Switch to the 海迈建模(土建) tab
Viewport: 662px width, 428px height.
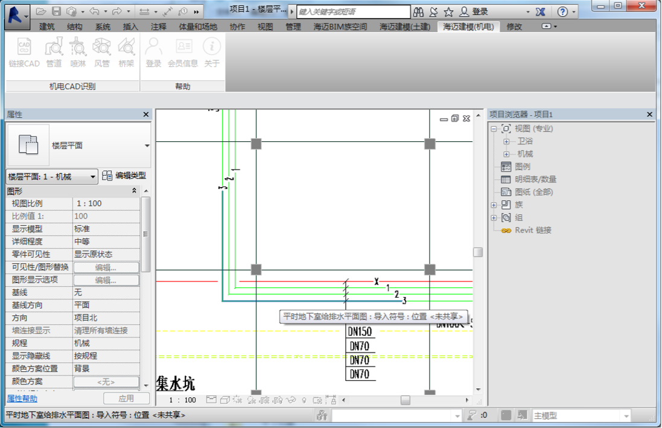pyautogui.click(x=404, y=27)
